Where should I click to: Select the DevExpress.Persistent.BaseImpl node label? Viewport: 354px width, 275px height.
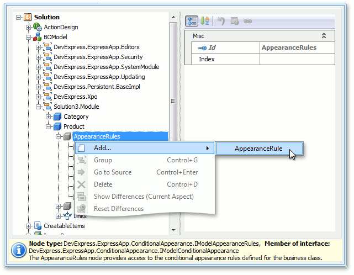[97, 87]
